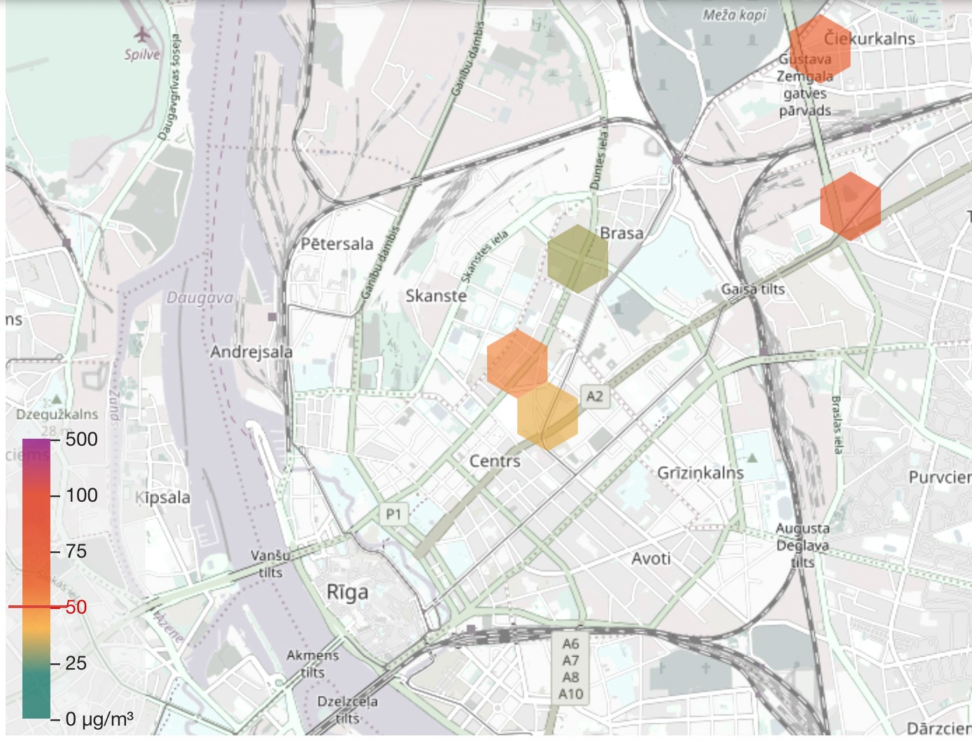Screen dimensions: 972x741
Task: Click the Ķīpsala label
Action: (162, 497)
